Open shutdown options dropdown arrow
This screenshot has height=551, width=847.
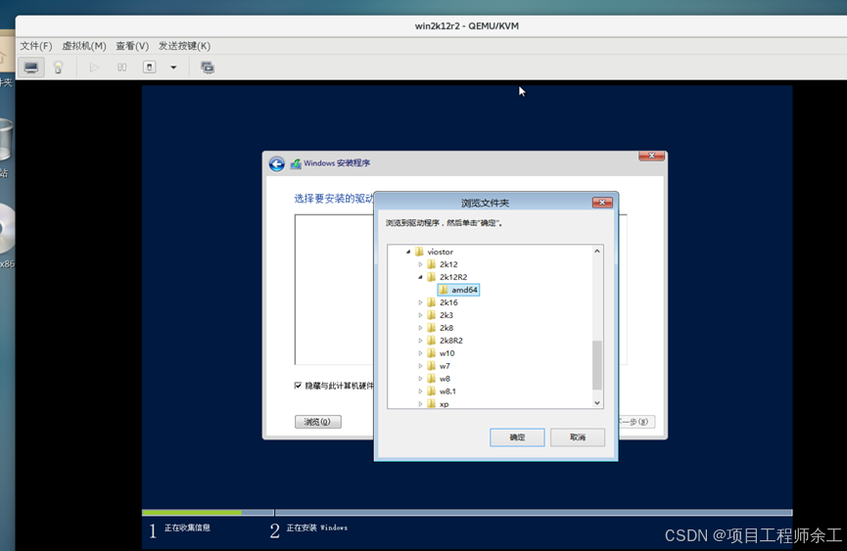click(x=173, y=68)
